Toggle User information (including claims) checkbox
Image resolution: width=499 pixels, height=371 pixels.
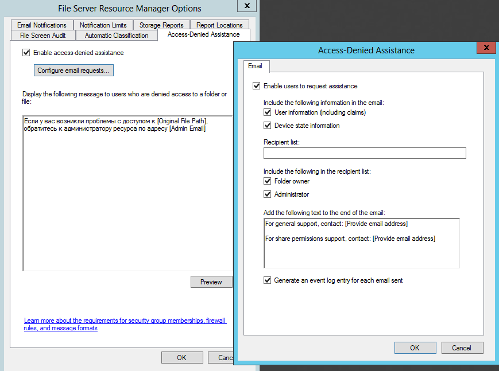268,112
